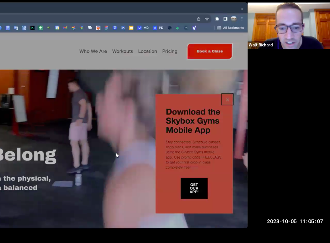This screenshot has width=330, height=243.
Task: Open the Location nav link
Action: click(148, 51)
